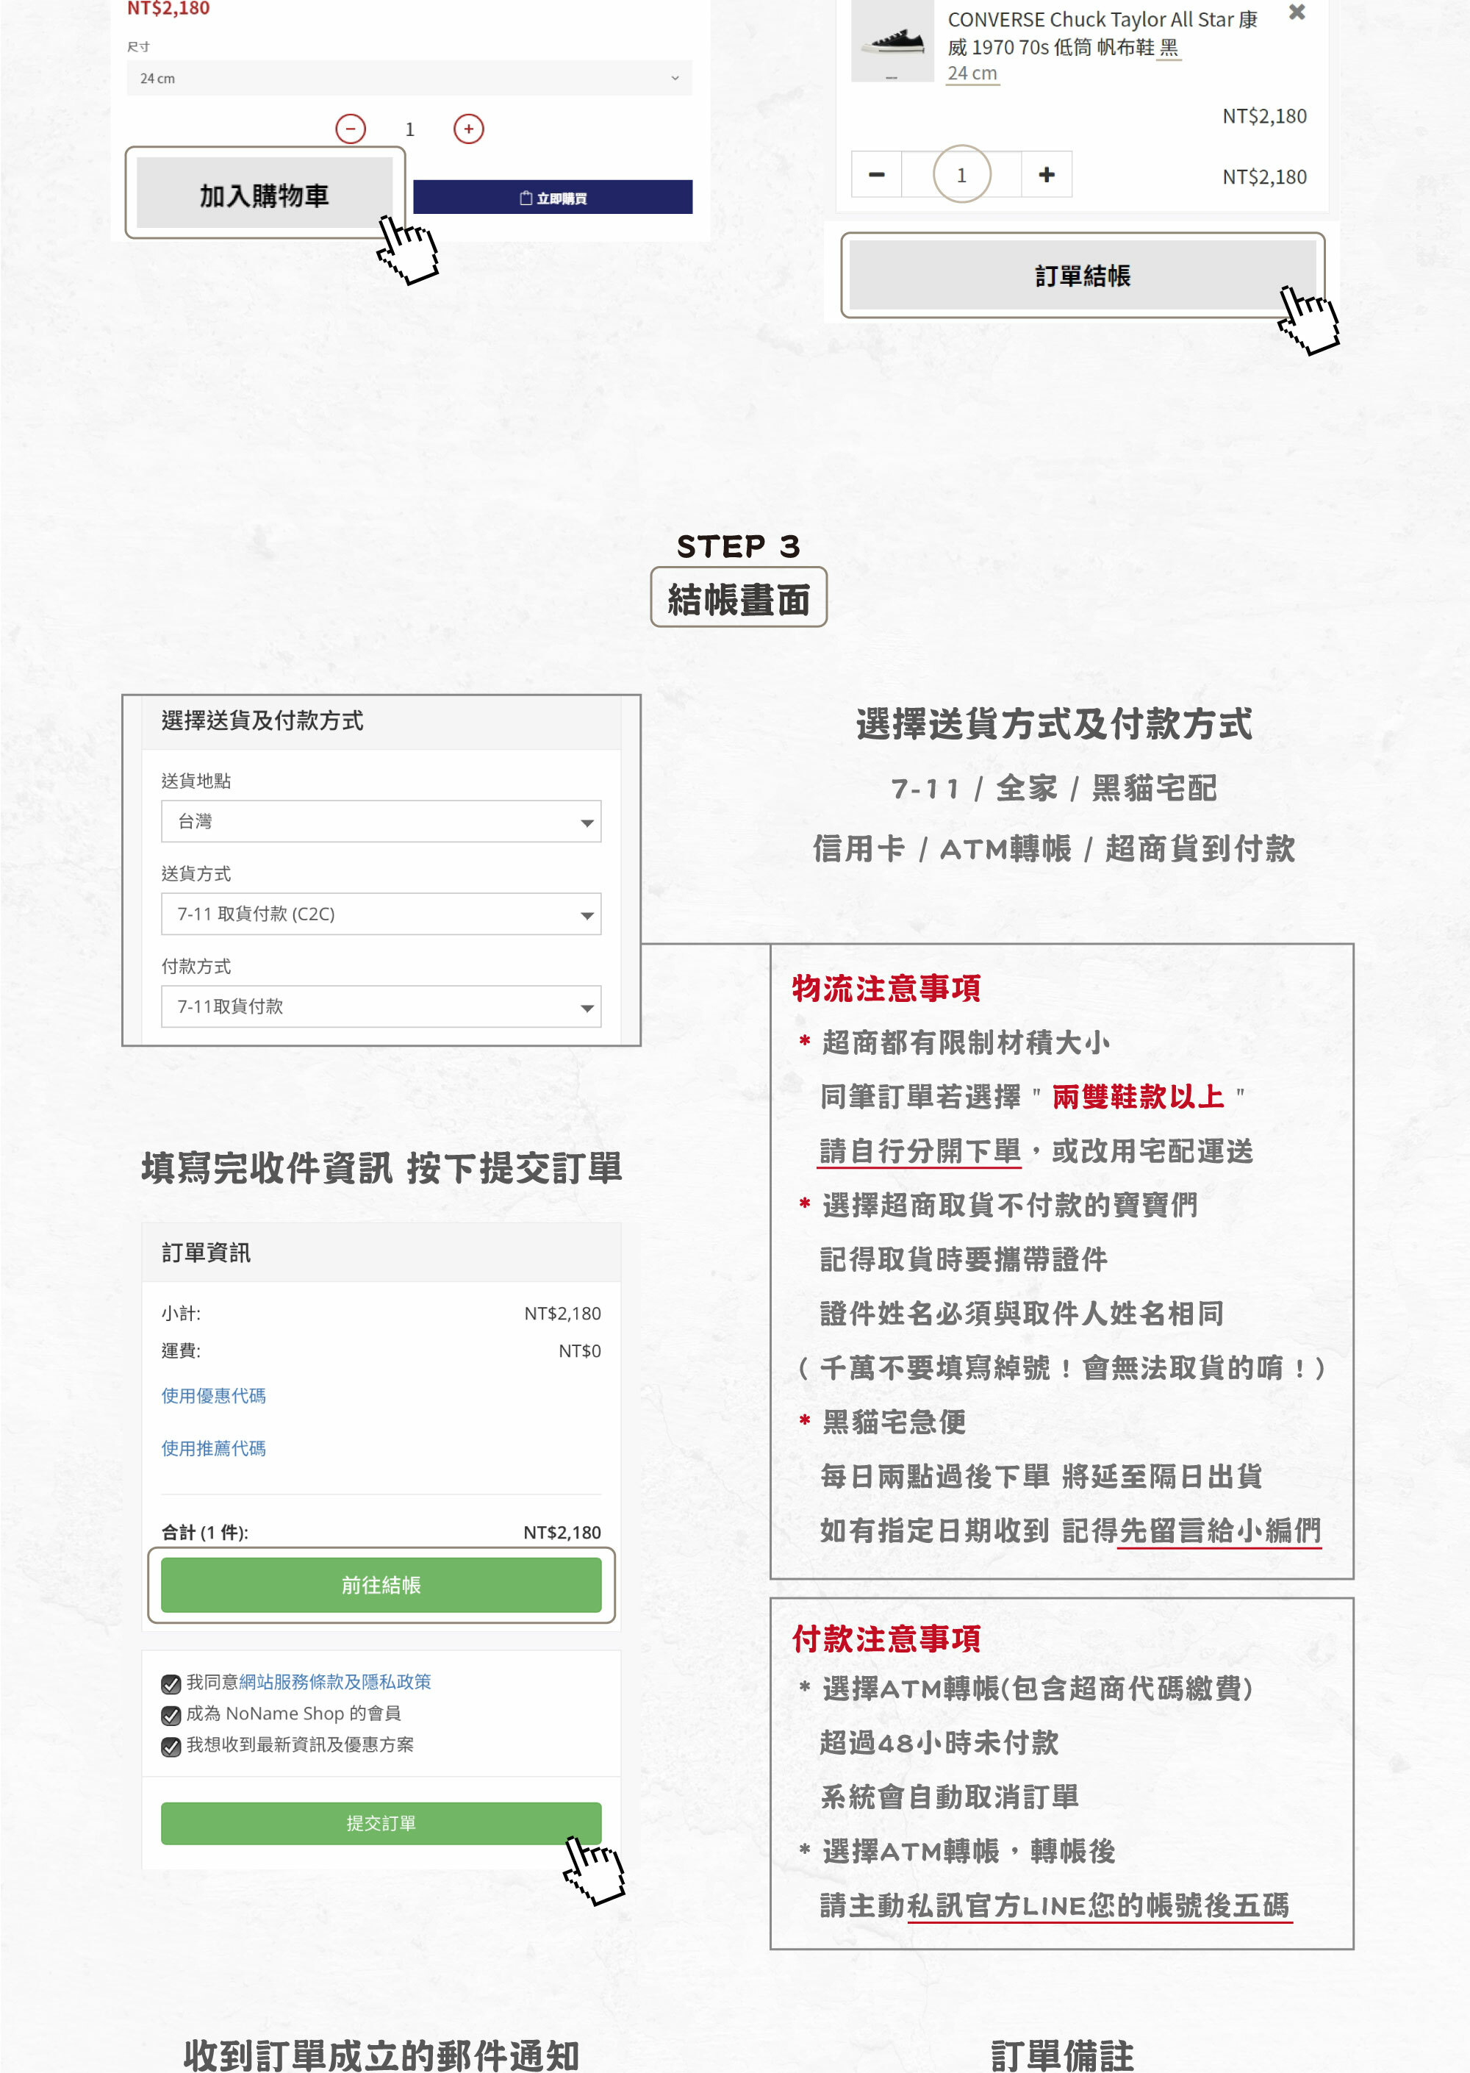The width and height of the screenshot is (1470, 2073).
Task: Click the minus icon to decrease quantity
Action: [x=353, y=129]
